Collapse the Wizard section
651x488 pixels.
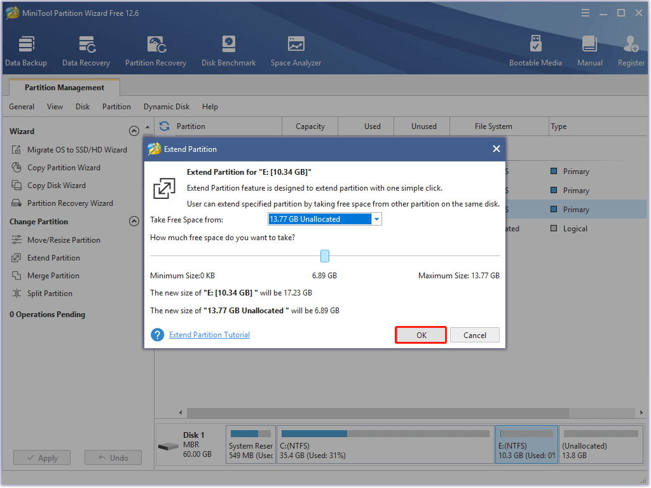(134, 131)
